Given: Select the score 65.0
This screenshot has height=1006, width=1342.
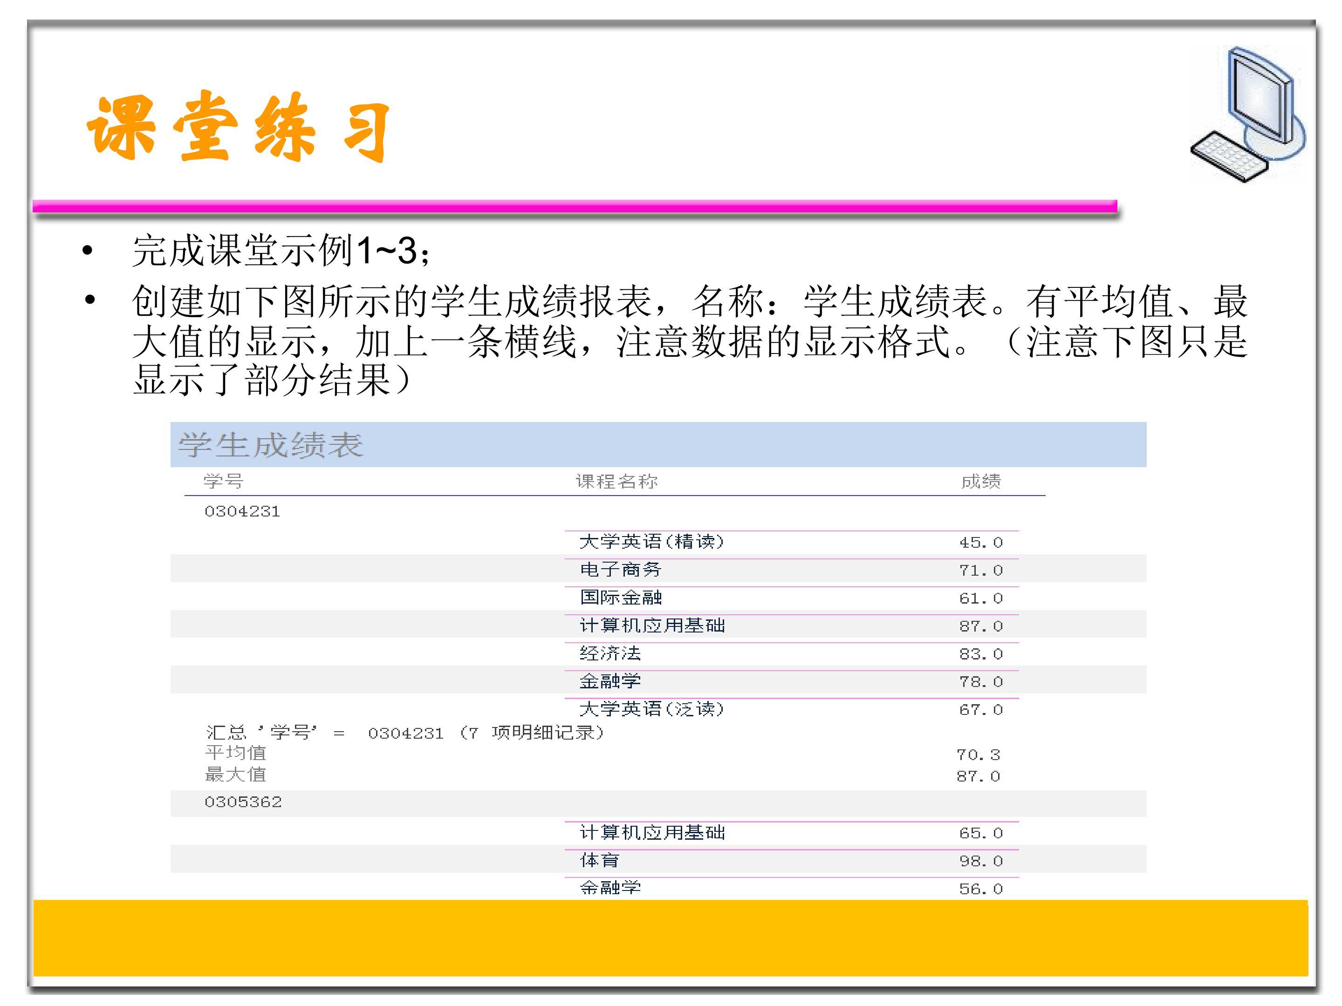Looking at the screenshot, I should (981, 833).
